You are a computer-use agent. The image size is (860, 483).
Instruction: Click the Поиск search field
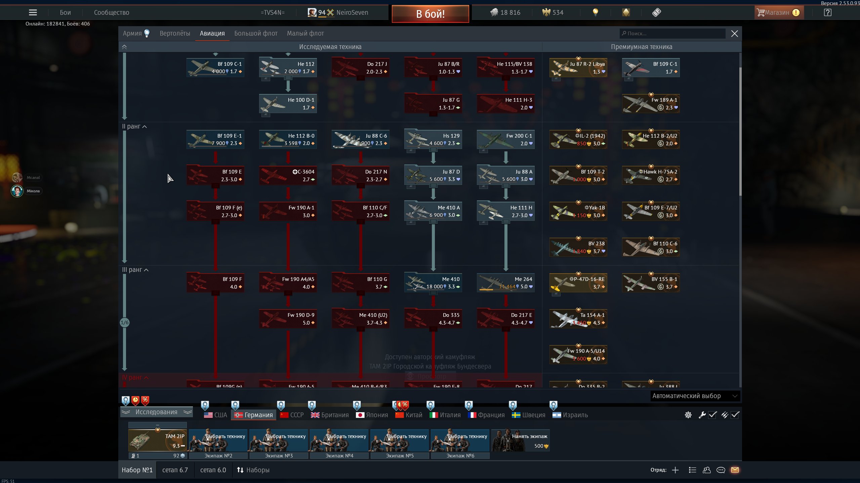pyautogui.click(x=672, y=34)
